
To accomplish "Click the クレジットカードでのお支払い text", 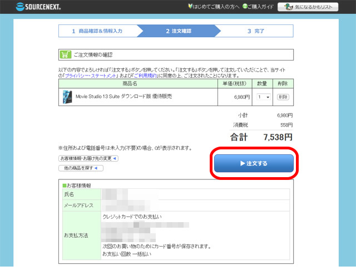I will tap(132, 217).
